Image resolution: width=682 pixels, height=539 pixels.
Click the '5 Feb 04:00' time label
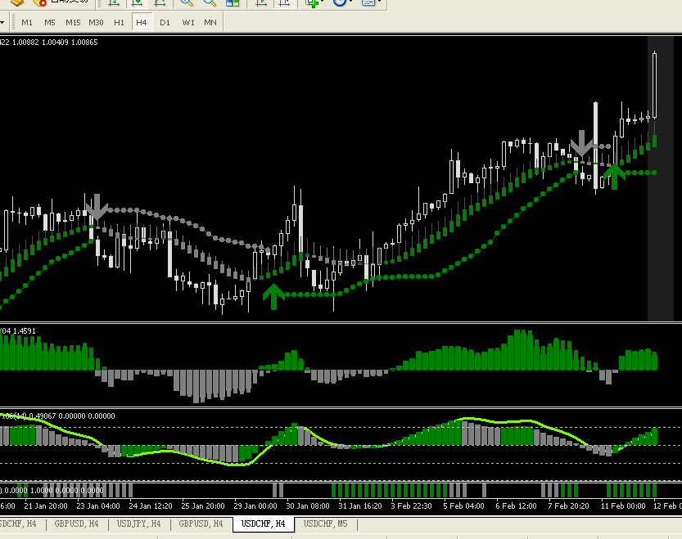[463, 506]
